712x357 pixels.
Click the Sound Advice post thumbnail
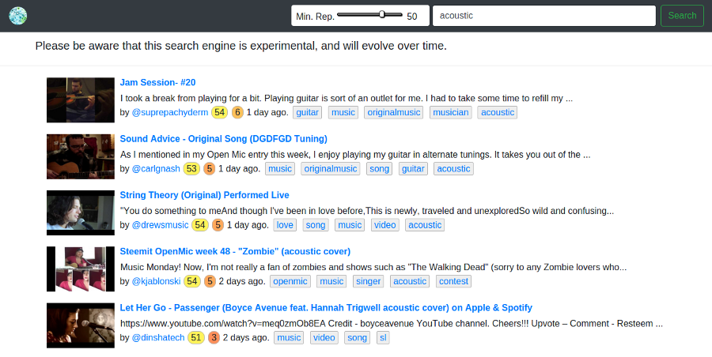pyautogui.click(x=81, y=156)
